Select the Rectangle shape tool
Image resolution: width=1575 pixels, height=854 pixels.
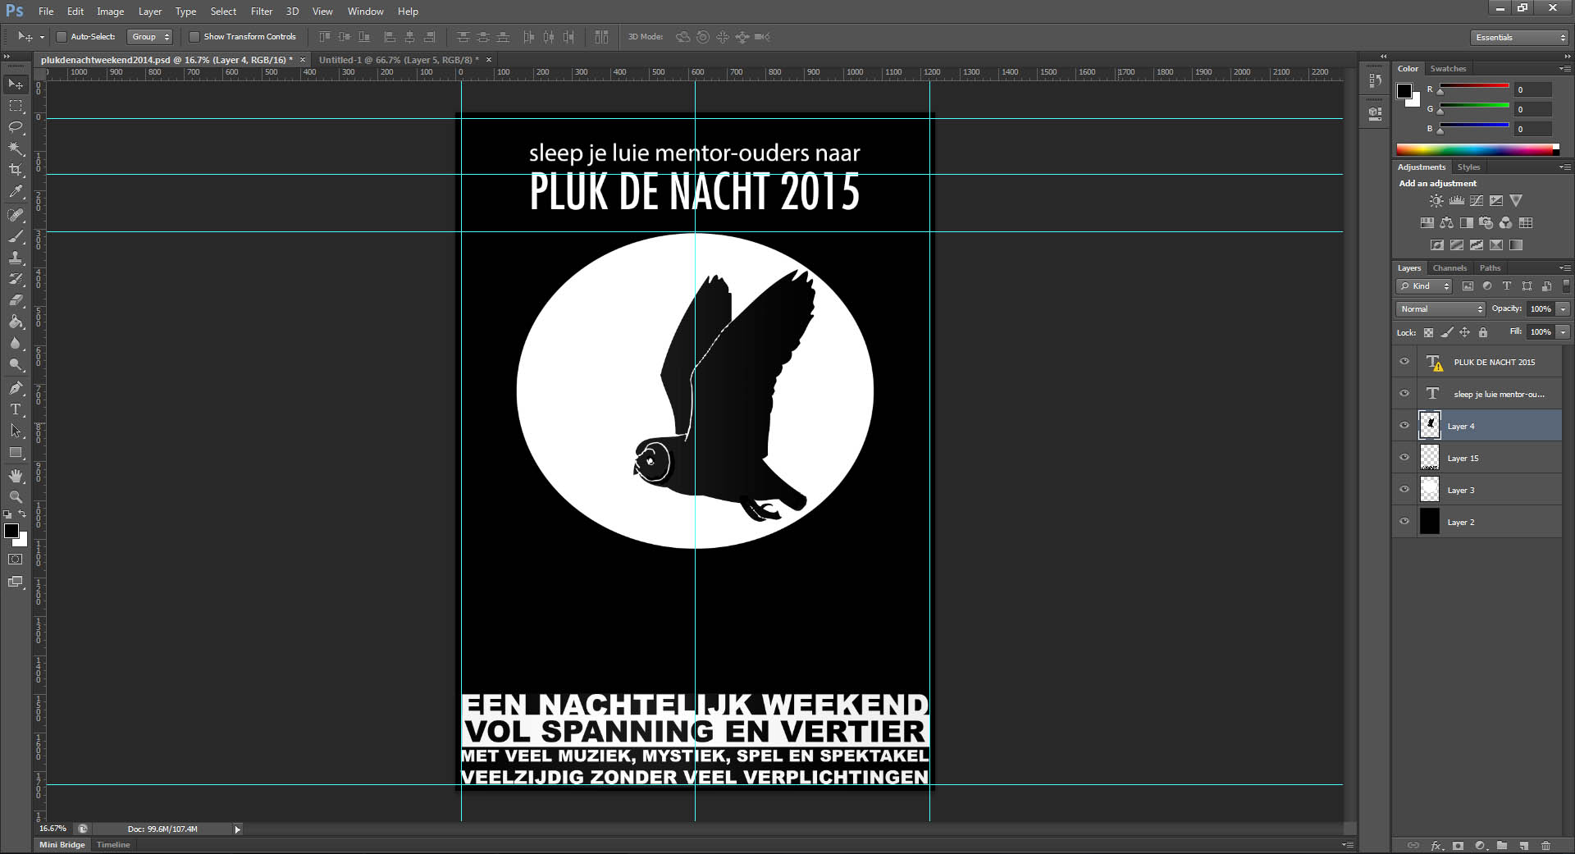click(16, 452)
